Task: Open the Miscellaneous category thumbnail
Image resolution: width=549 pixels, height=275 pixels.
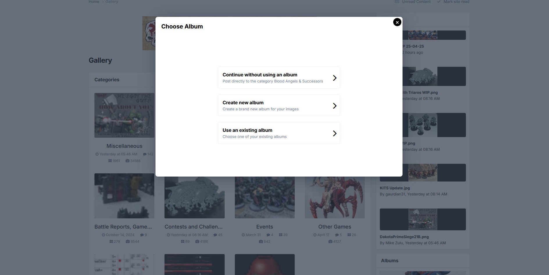Action: click(124, 115)
